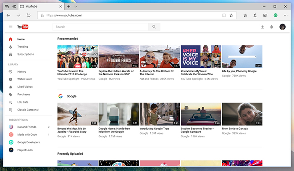Open Life by you, Phone by Google thumbnail
The width and height of the screenshot is (294, 171).
pyautogui.click(x=242, y=57)
